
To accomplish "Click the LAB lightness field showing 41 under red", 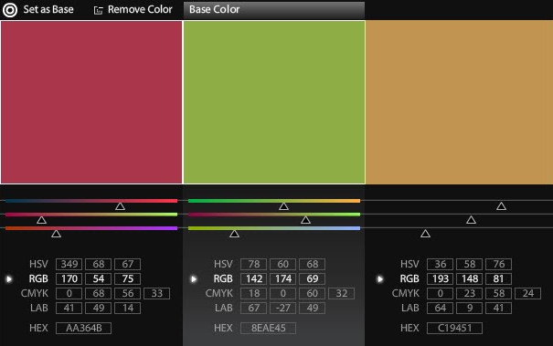I will click(69, 308).
